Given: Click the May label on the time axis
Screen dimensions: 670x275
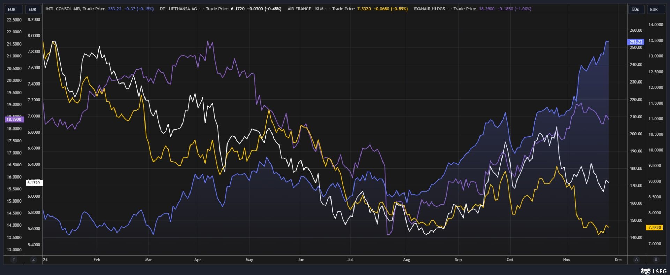Looking at the screenshot, I should click(249, 260).
